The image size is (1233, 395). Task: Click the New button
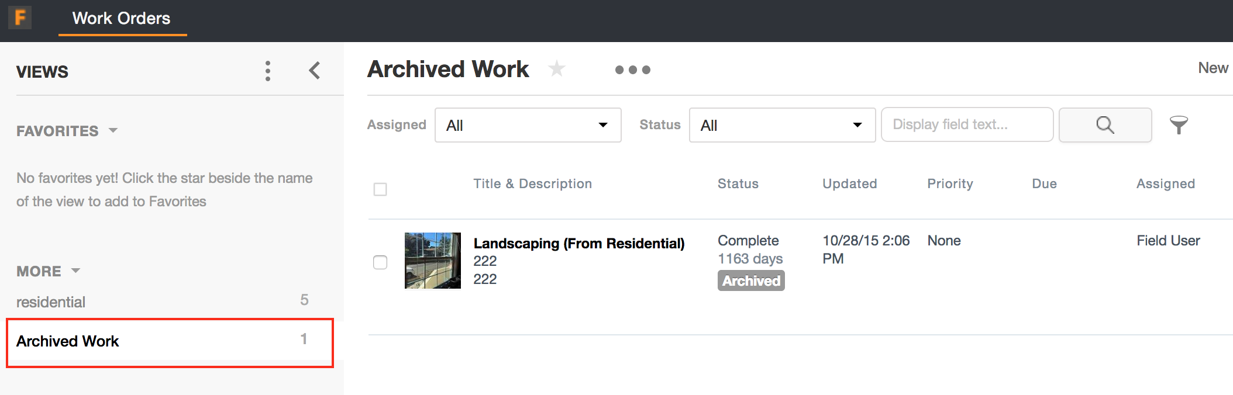[x=1213, y=68]
